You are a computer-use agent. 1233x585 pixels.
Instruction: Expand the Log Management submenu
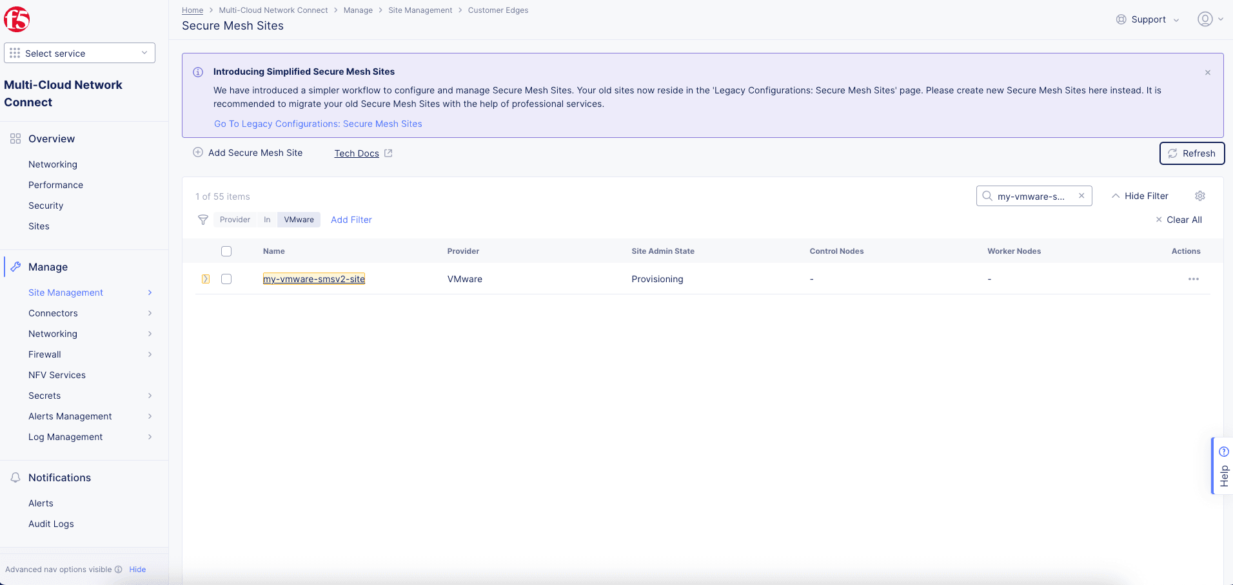tap(150, 437)
